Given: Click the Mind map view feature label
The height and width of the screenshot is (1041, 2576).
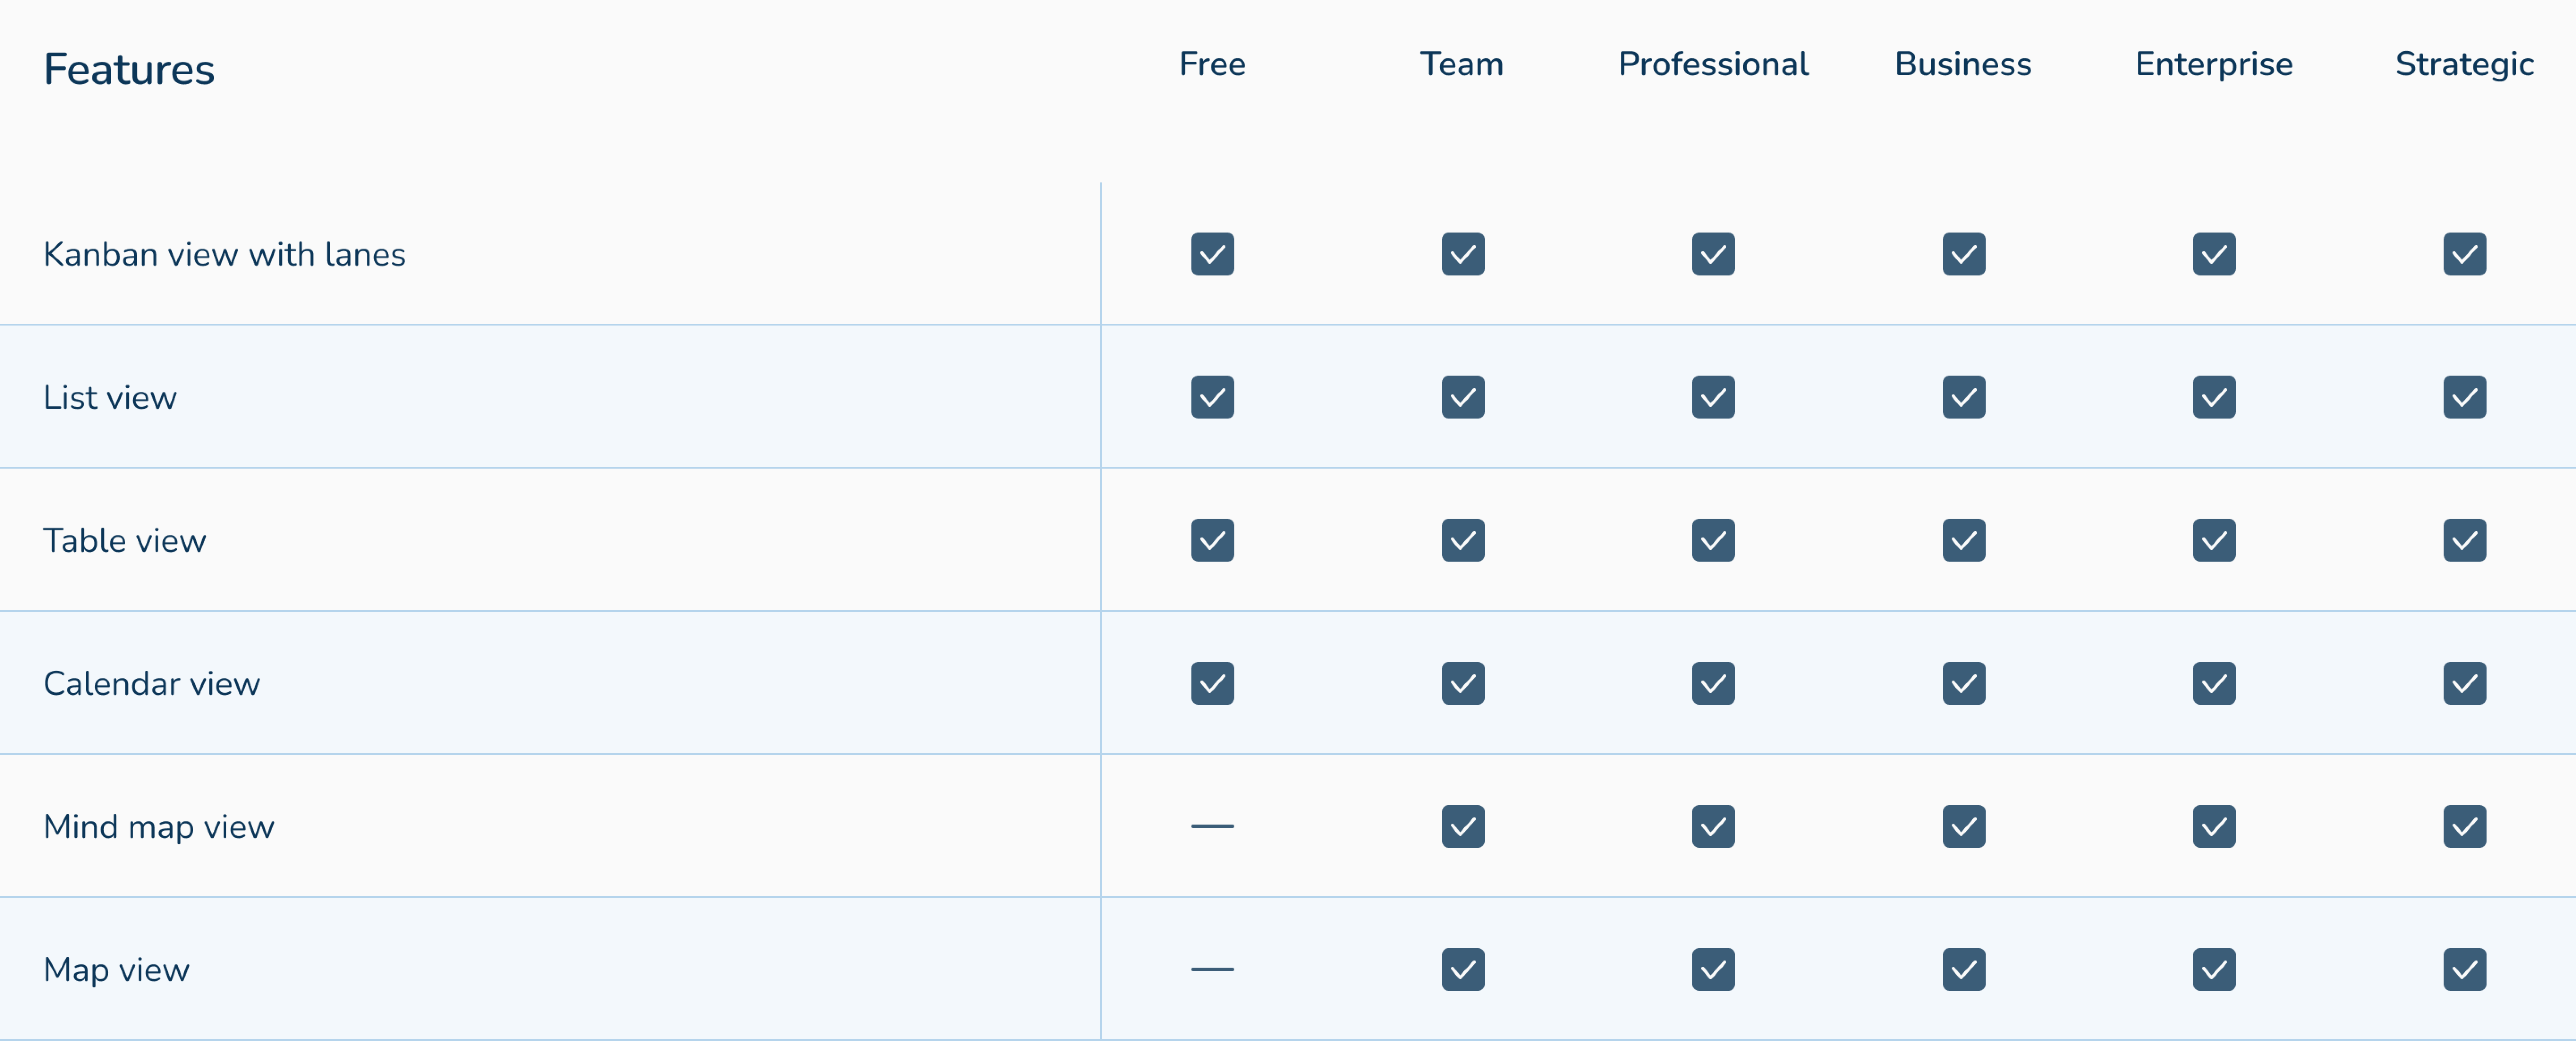Looking at the screenshot, I should click(158, 826).
